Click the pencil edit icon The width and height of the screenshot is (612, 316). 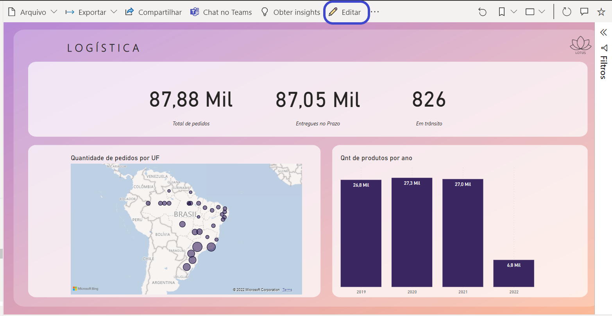click(x=333, y=12)
